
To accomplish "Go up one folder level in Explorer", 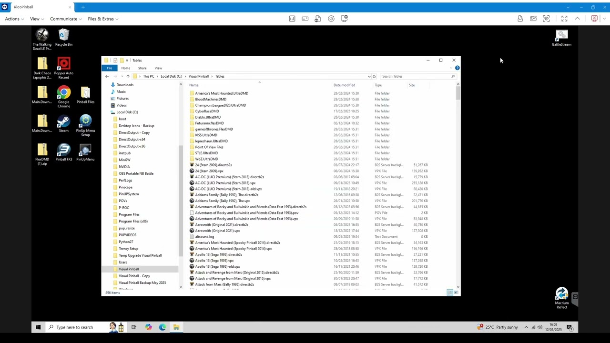I will pyautogui.click(x=128, y=76).
